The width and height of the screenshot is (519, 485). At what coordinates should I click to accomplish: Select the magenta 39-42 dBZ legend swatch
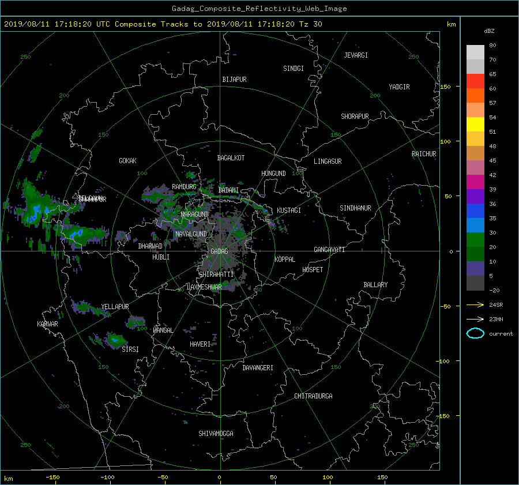(x=475, y=182)
